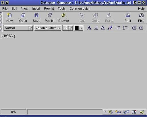This screenshot has width=147, height=117.
Task: Click the black font color swatch
Action: coord(77,28)
